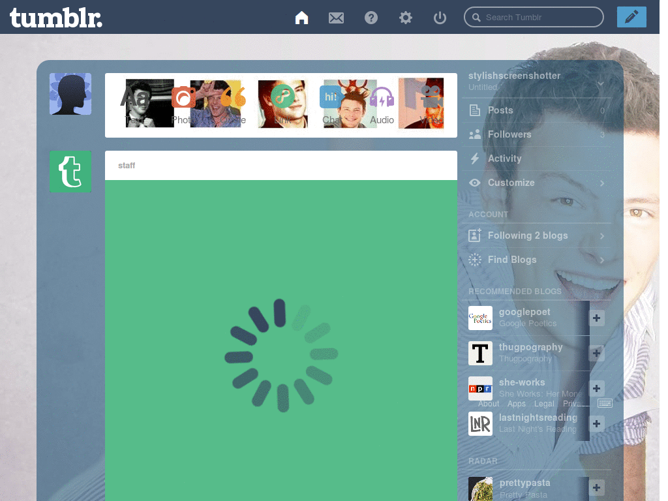
Task: Follow prettypasta with the plus button
Action: [x=596, y=488]
